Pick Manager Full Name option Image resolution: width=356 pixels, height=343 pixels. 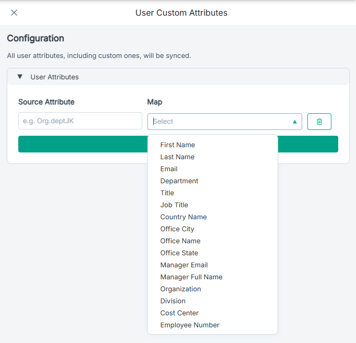pyautogui.click(x=191, y=277)
